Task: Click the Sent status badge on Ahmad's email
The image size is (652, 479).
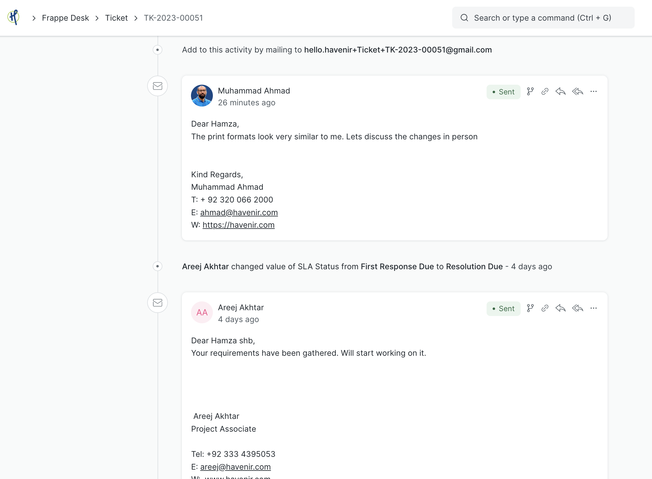Action: (503, 92)
